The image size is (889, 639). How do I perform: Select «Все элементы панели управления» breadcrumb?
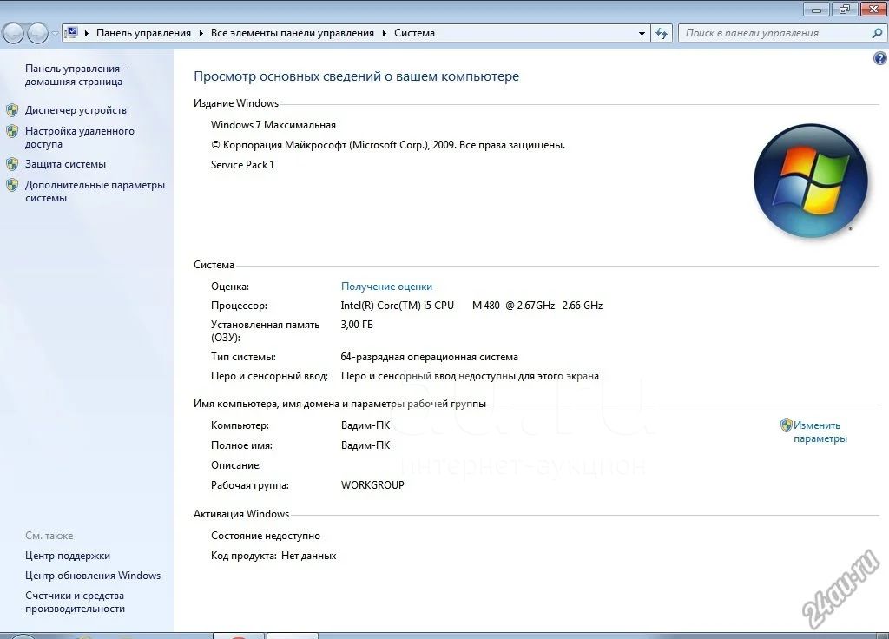tap(293, 33)
